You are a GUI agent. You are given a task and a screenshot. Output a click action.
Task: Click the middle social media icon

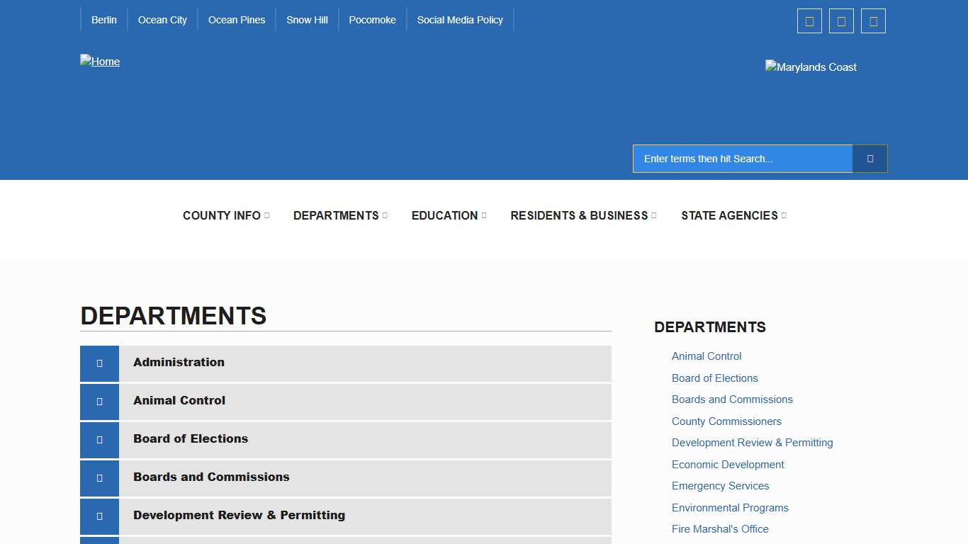click(x=841, y=21)
